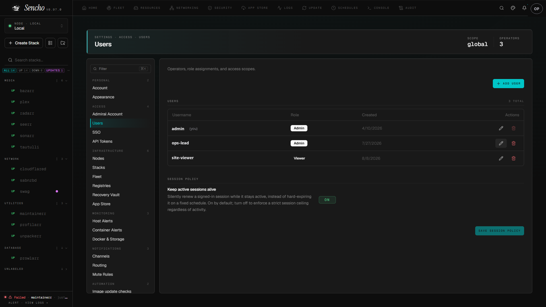Click the Search stacks field

tap(36, 60)
